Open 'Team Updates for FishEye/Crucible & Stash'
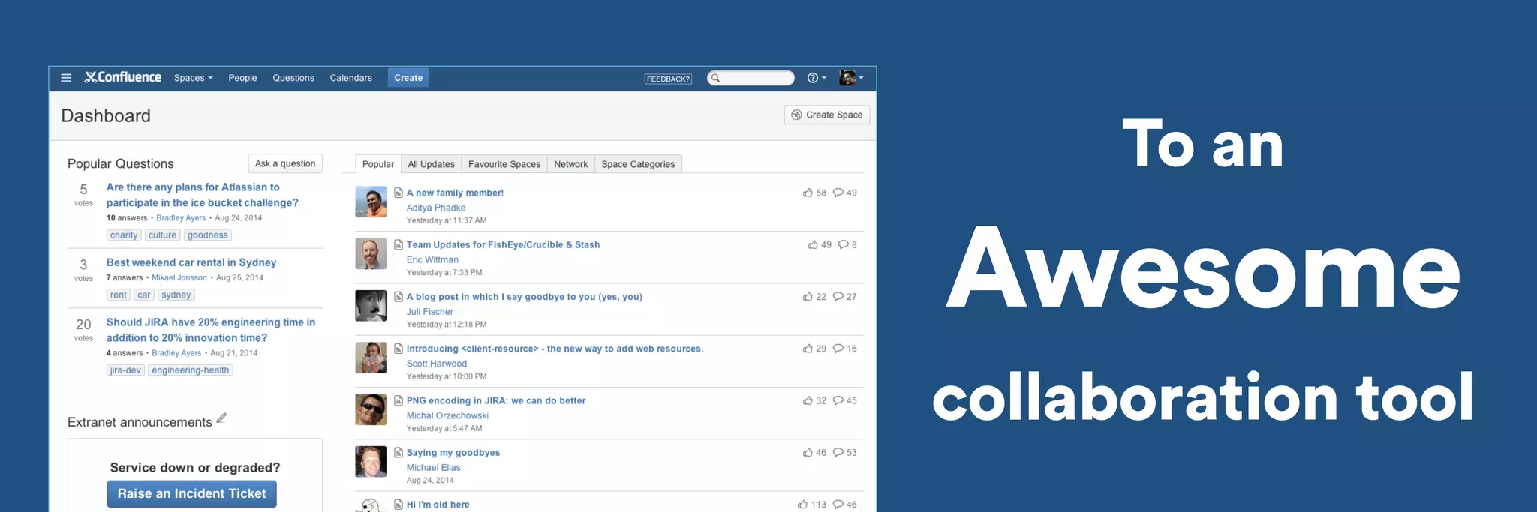This screenshot has width=1537, height=512. click(x=503, y=244)
